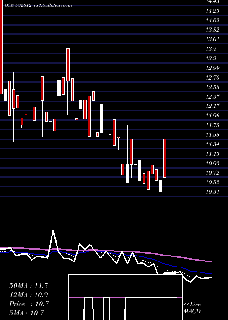
Task: Click the BSE ticker code label
Action: [x=18, y=5]
